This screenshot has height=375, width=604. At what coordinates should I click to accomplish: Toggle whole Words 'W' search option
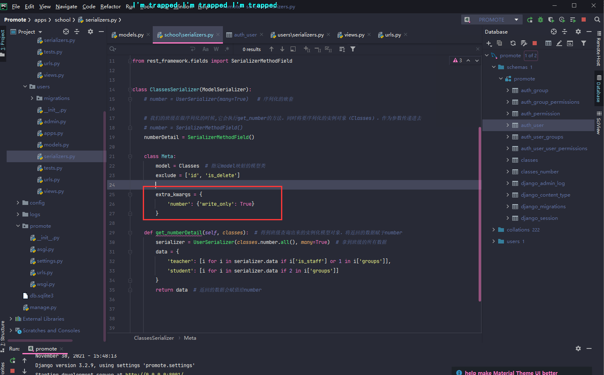coord(216,49)
